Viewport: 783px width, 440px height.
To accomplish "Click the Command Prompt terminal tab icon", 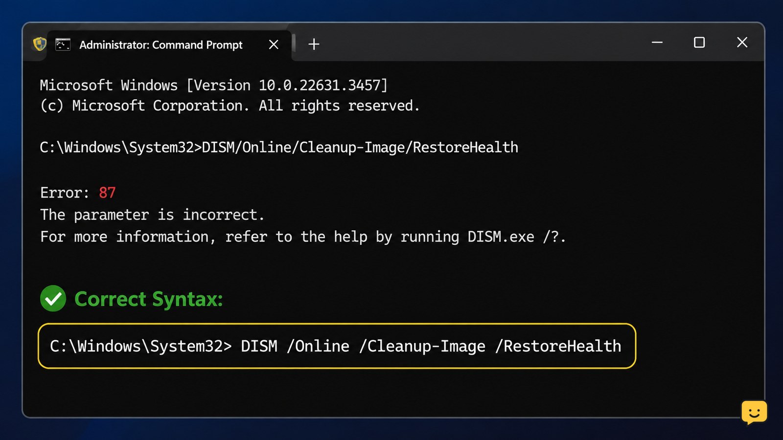I will point(63,44).
